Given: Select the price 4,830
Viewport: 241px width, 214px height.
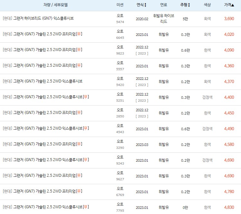Looking at the screenshot, I should click(229, 207).
